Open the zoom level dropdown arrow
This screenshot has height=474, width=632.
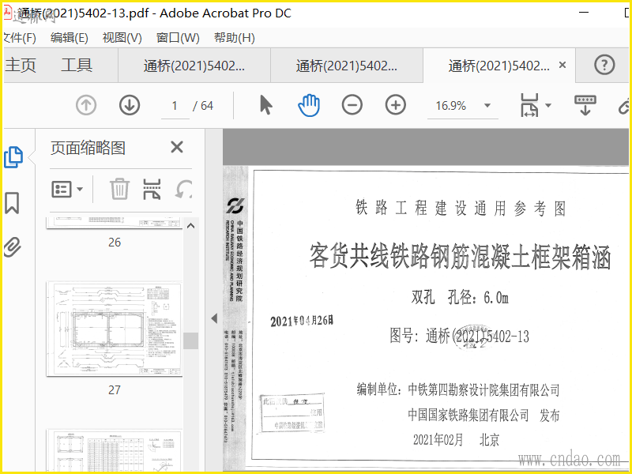tap(487, 106)
